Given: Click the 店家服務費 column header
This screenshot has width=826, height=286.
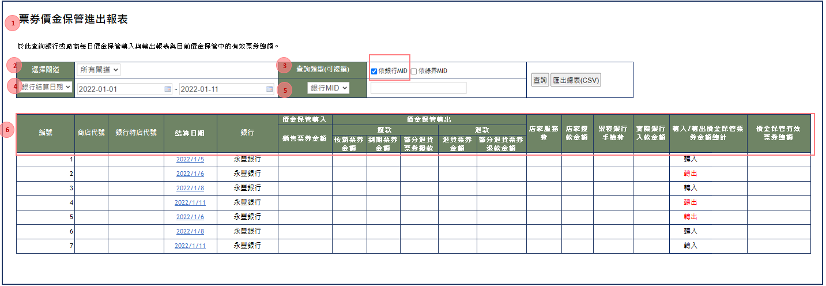Looking at the screenshot, I should [544, 133].
